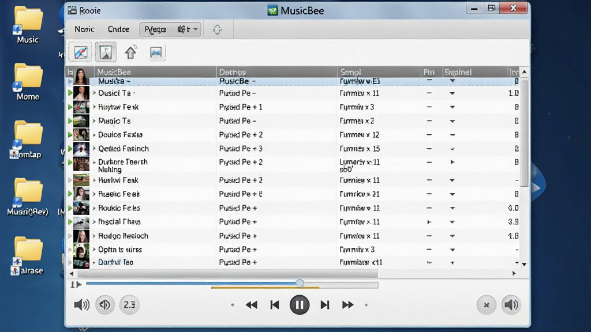Click the seek slider handle on progress bar
Viewport: 591px width, 332px height.
click(300, 283)
